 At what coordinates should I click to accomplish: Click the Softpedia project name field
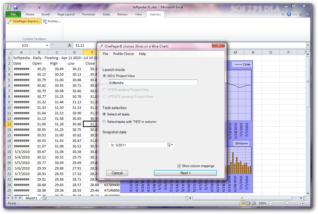[153, 83]
